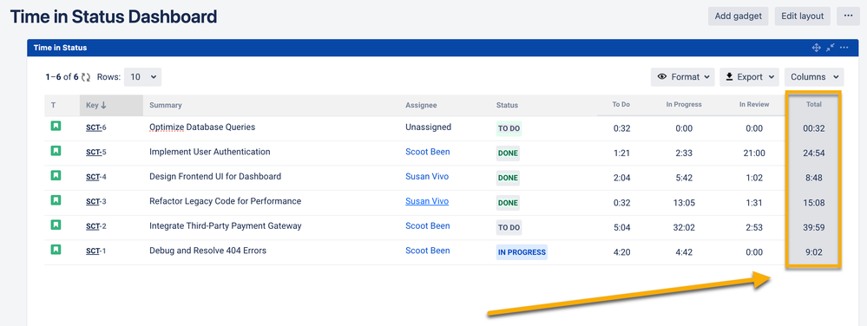Click Optimize Database Queries summary
867x326 pixels.
pos(202,127)
